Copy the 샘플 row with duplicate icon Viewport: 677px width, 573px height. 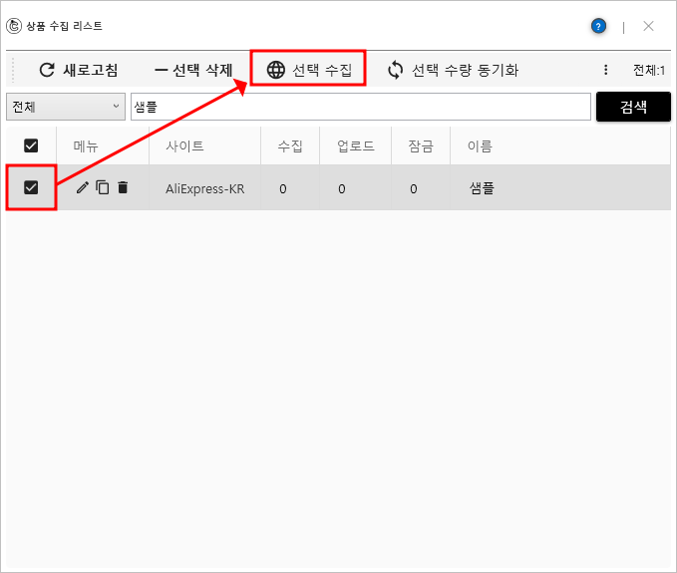103,187
